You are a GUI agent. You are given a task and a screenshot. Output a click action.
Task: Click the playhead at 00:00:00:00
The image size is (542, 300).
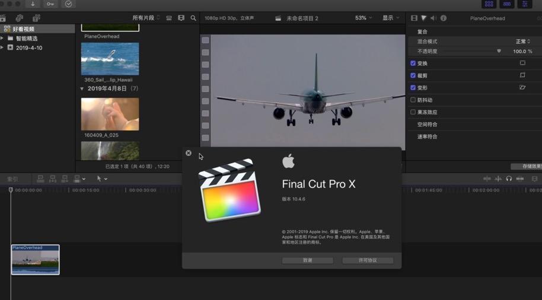tap(11, 190)
